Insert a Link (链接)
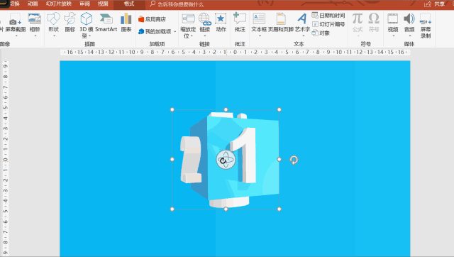The image size is (454, 257). tap(204, 23)
